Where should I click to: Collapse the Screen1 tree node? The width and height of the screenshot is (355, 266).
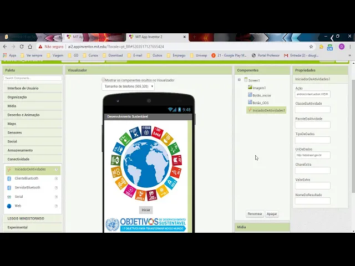pyautogui.click(x=239, y=80)
